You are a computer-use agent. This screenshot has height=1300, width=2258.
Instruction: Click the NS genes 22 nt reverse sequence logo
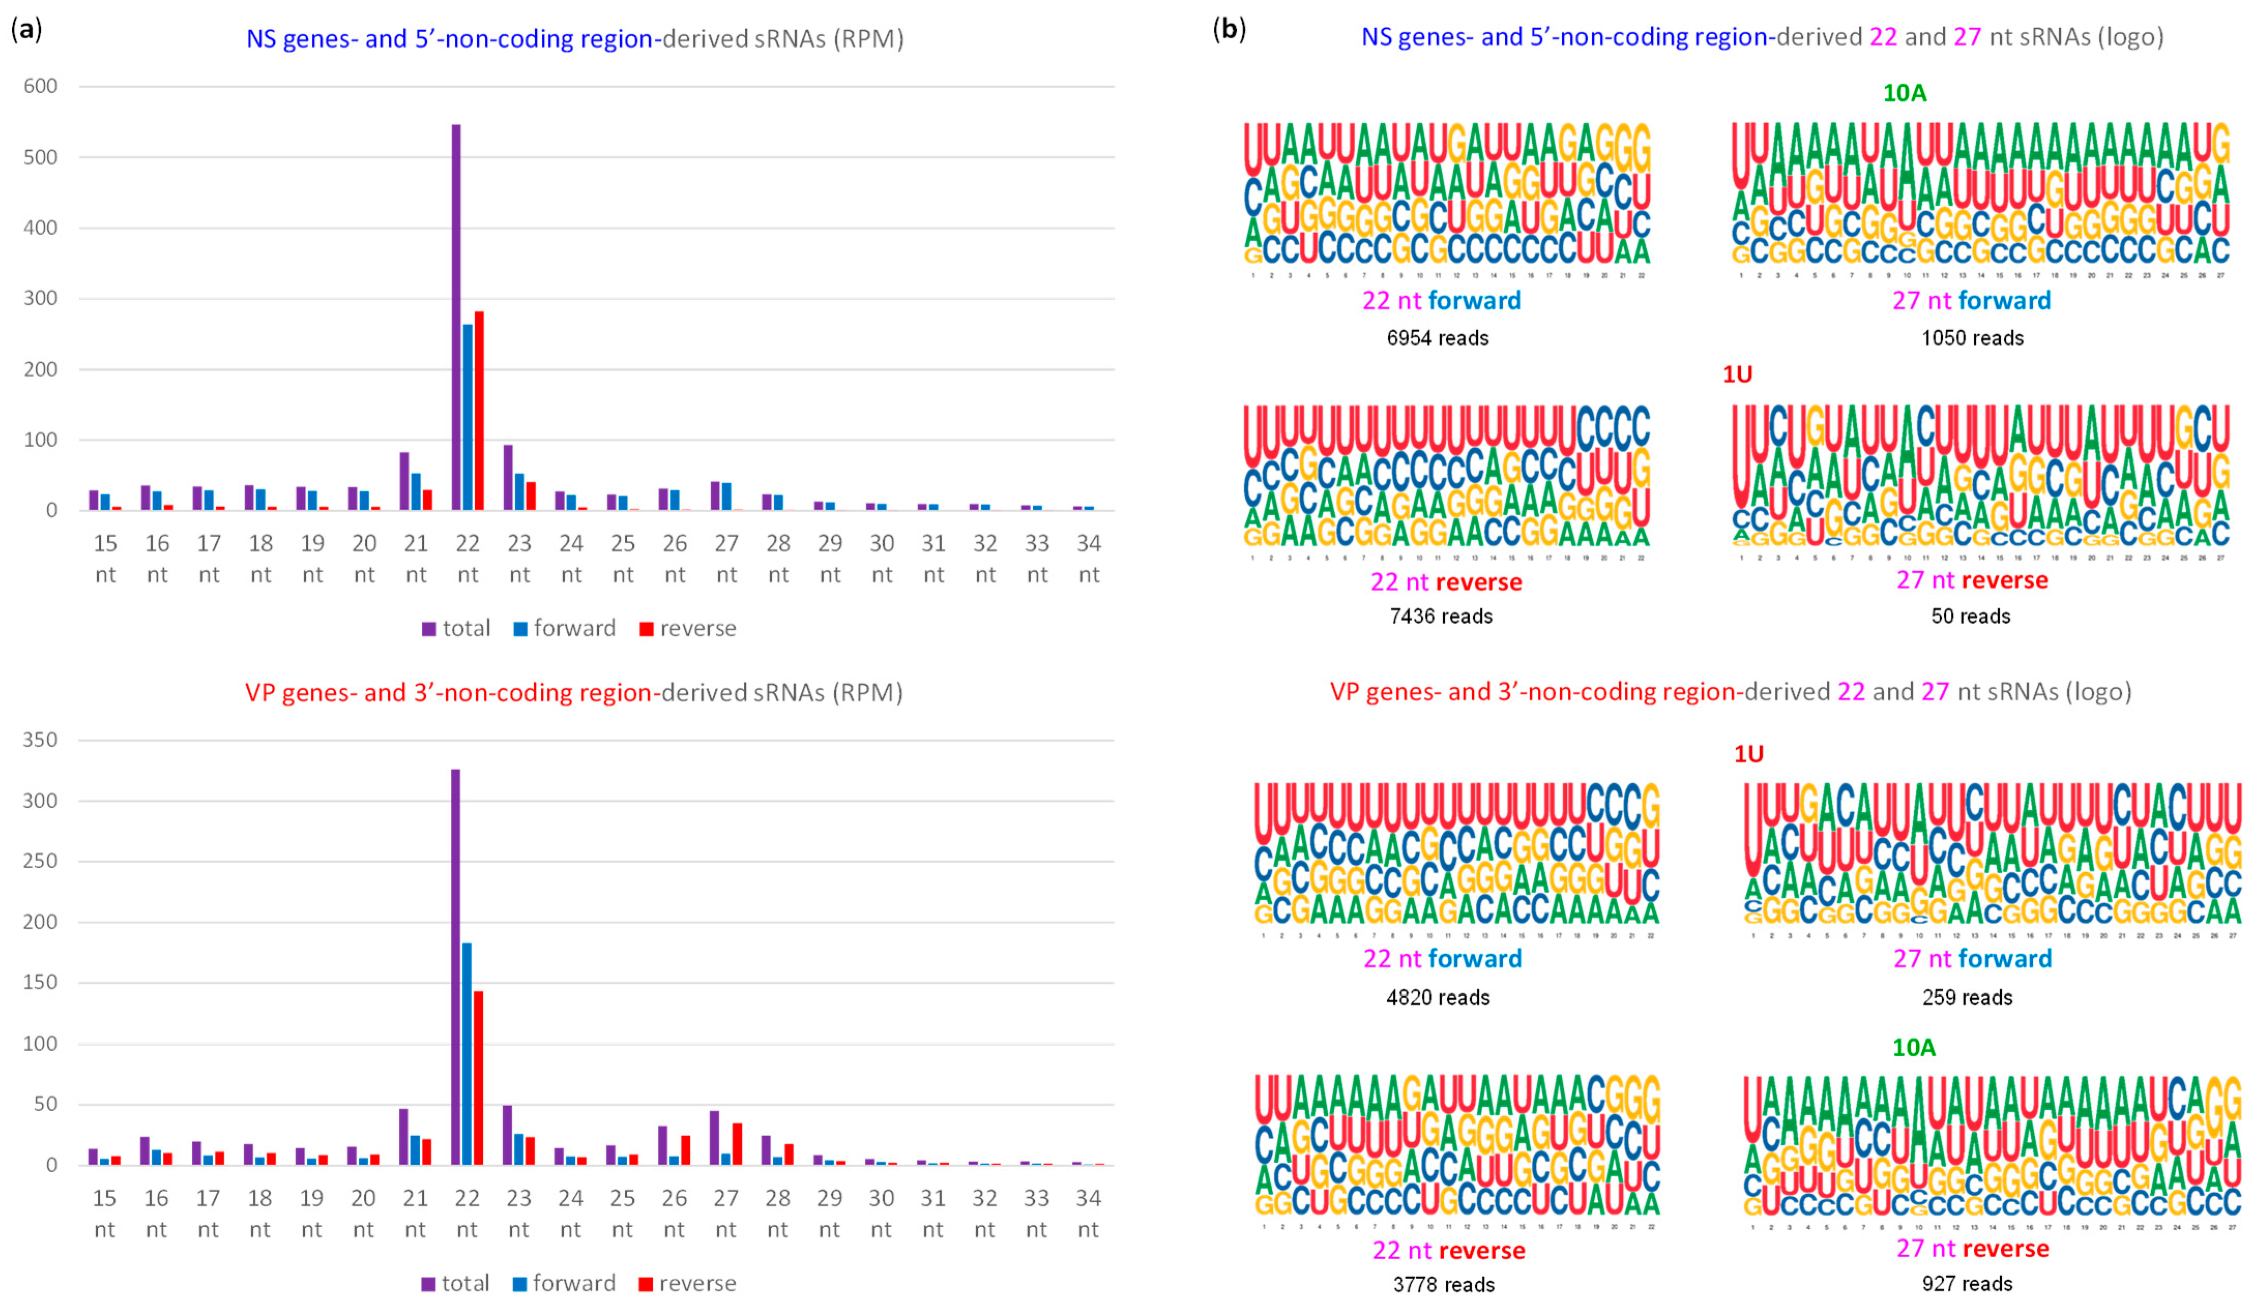[1446, 476]
